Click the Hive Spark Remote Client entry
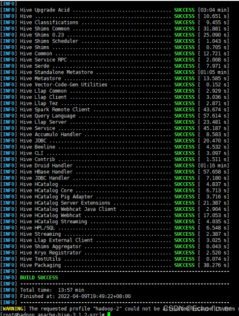This screenshot has width=239, height=316. point(55,109)
